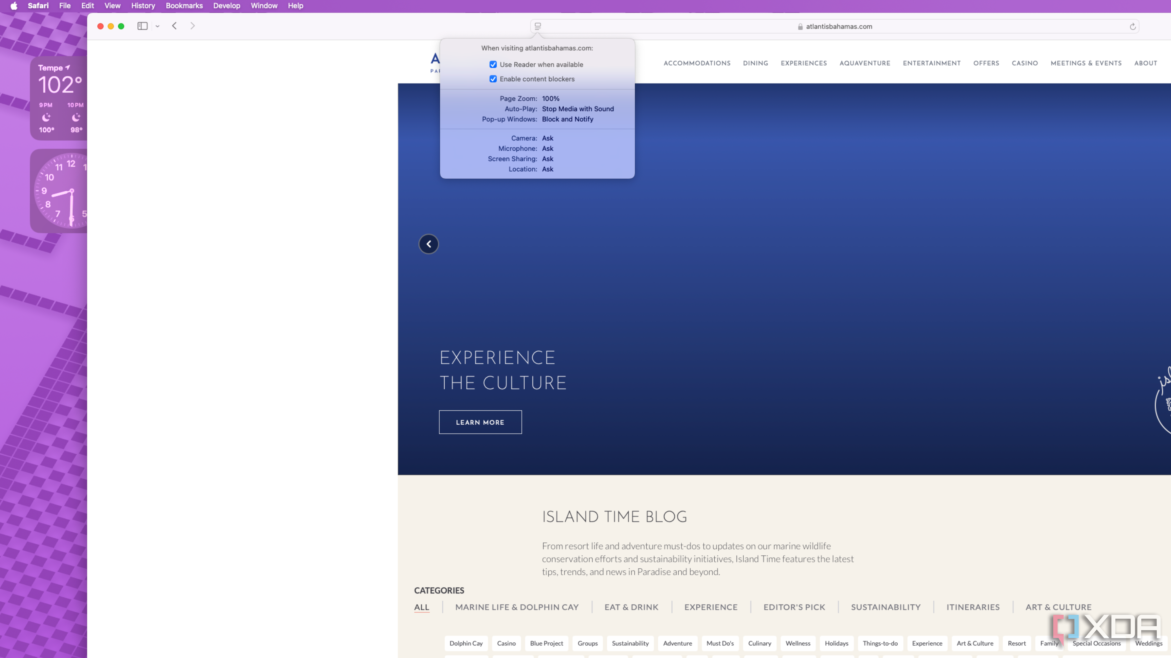Image resolution: width=1171 pixels, height=658 pixels.
Task: Select the ALL category
Action: [x=421, y=608]
